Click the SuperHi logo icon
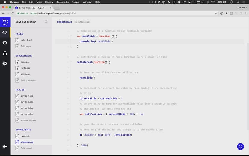The height and width of the screenshot is (156, 249). pyautogui.click(x=5, y=22)
